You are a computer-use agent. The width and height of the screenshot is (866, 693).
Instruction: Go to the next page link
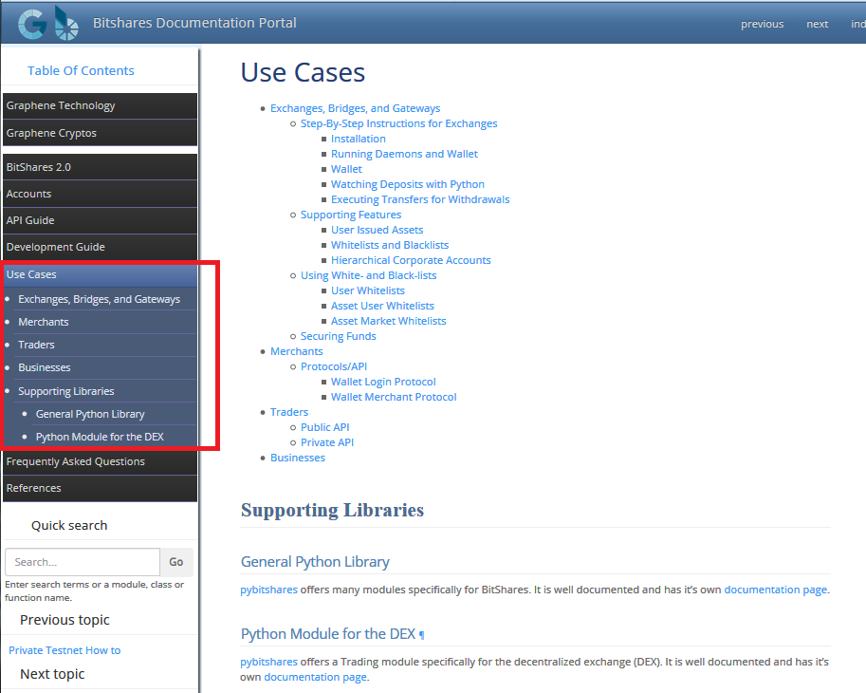(x=817, y=24)
